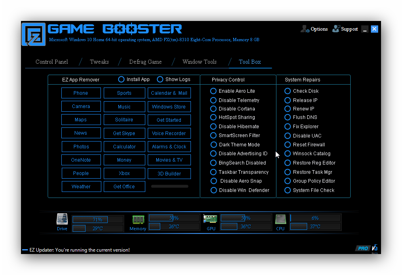402x275 pixels.
Task: Click the Drive hardware icon
Action: [x=62, y=219]
